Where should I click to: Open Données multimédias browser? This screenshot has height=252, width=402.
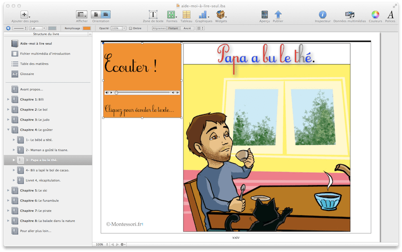pyautogui.click(x=350, y=15)
